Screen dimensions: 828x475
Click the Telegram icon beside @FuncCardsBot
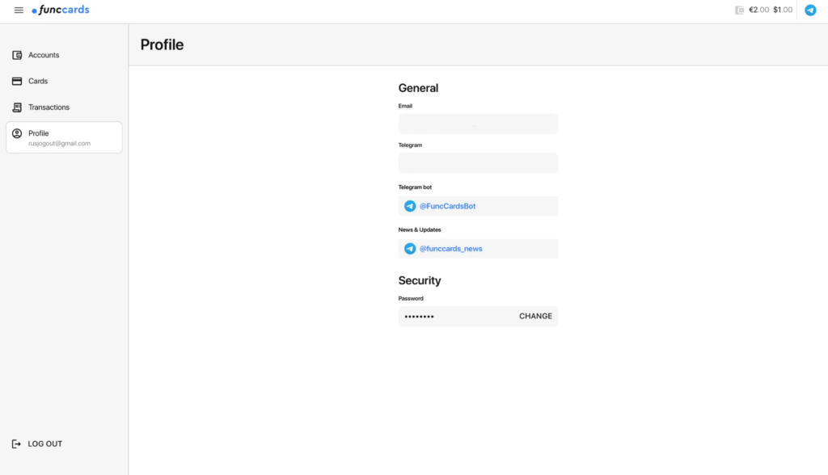pyautogui.click(x=410, y=206)
